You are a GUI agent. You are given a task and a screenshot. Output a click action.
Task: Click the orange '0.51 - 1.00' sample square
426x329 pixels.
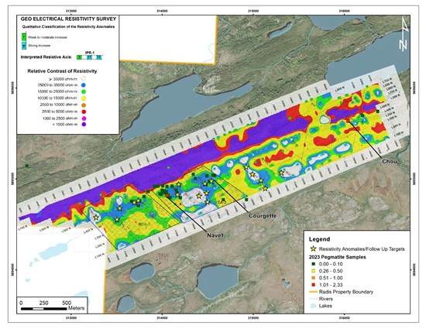(x=313, y=278)
